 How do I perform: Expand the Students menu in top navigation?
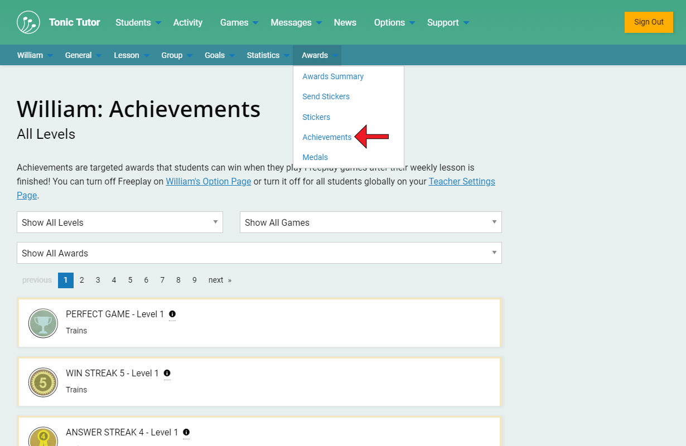pos(138,22)
